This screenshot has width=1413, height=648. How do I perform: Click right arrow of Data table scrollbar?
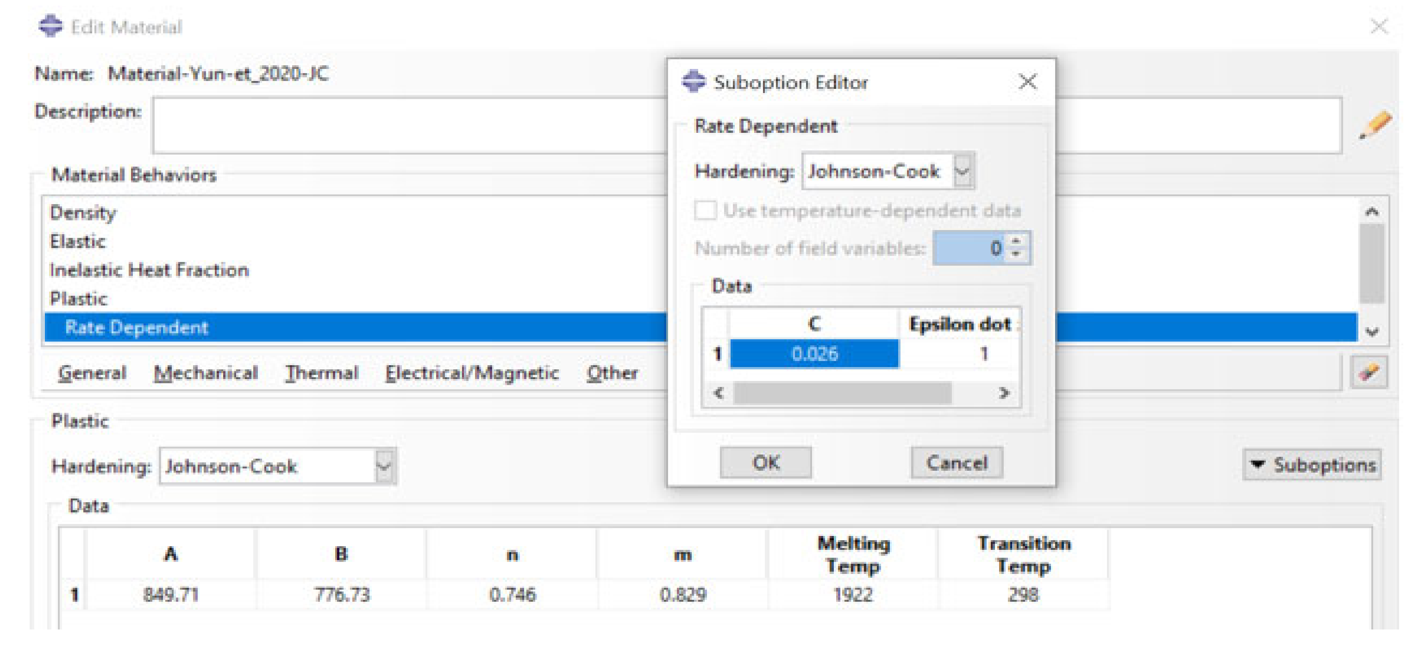click(x=1004, y=393)
